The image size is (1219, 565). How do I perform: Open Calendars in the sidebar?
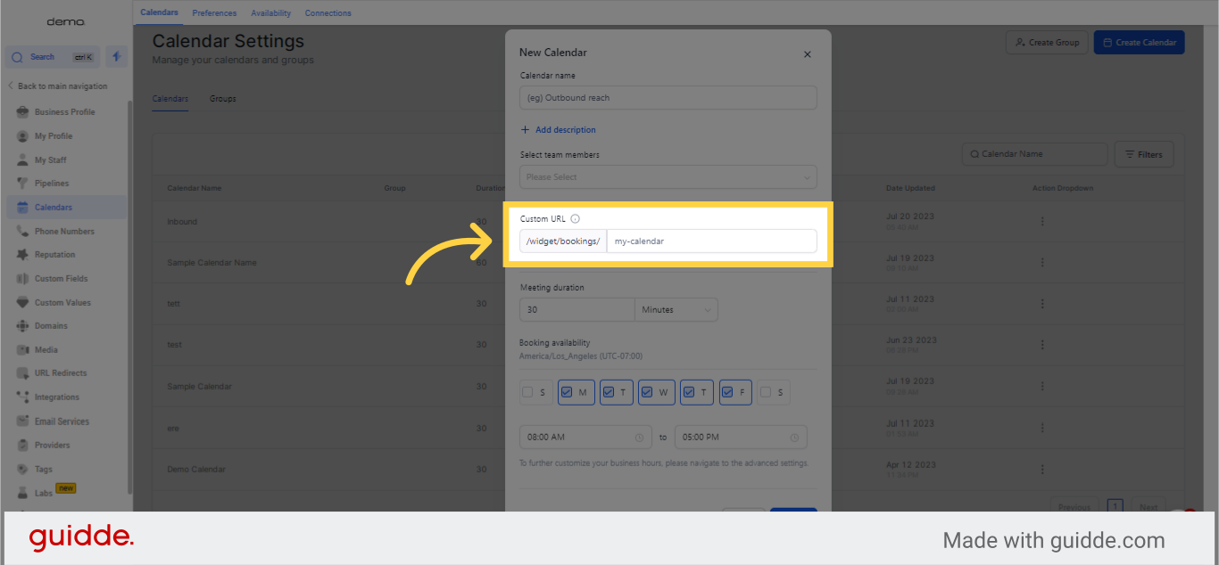[x=54, y=208]
